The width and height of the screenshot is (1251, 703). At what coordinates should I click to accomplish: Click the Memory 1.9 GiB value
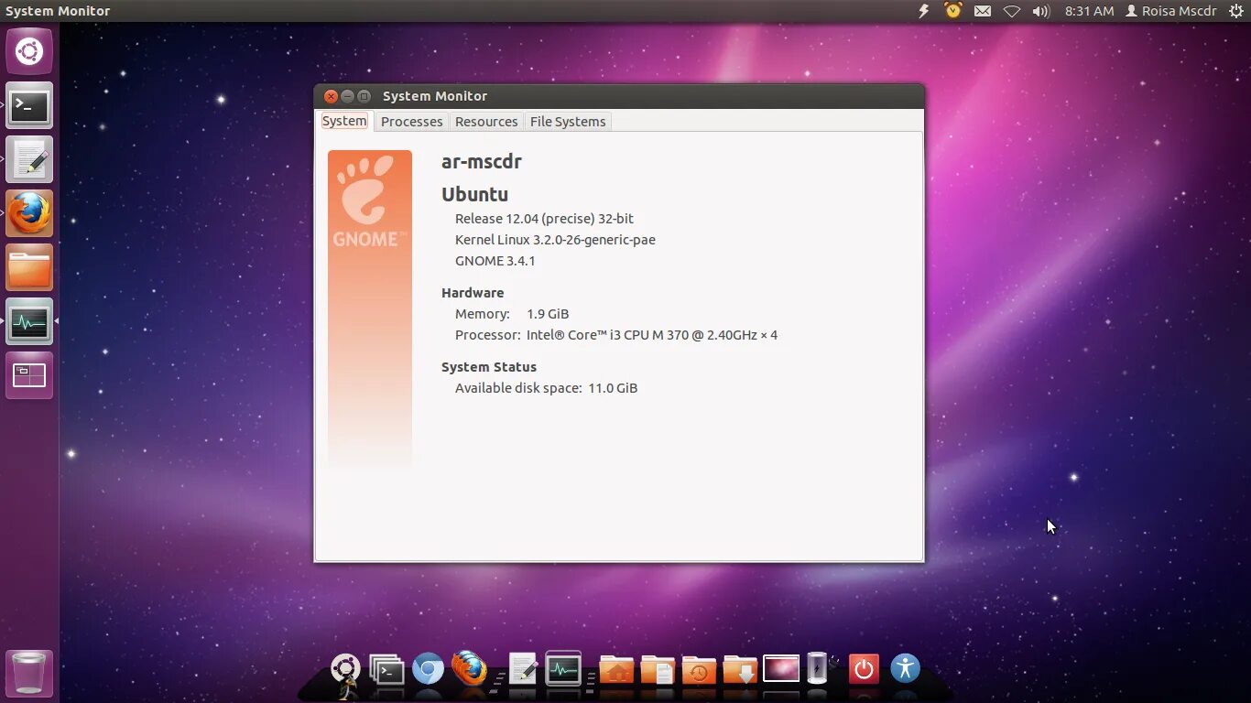pyautogui.click(x=548, y=314)
